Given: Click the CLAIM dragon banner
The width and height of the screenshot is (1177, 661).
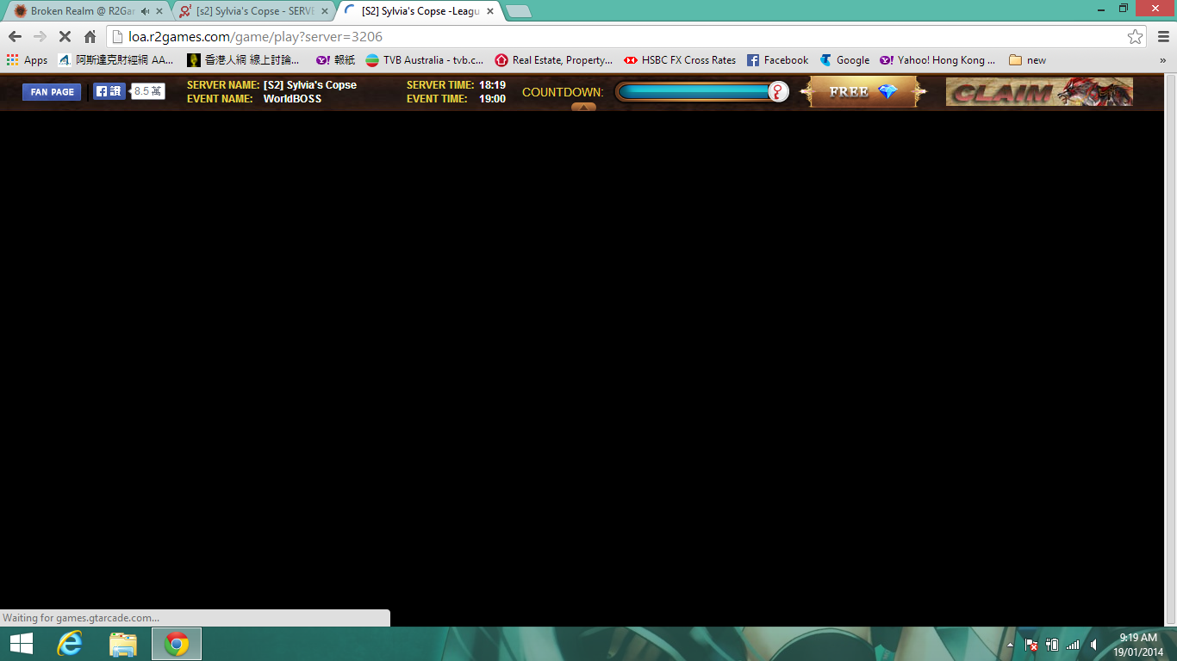Looking at the screenshot, I should 1038,92.
